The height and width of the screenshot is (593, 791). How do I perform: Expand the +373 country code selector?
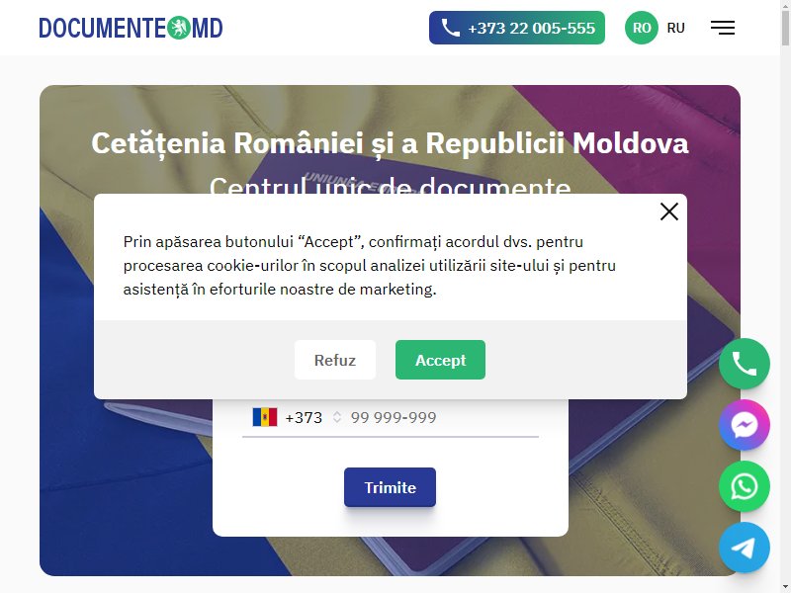(304, 417)
